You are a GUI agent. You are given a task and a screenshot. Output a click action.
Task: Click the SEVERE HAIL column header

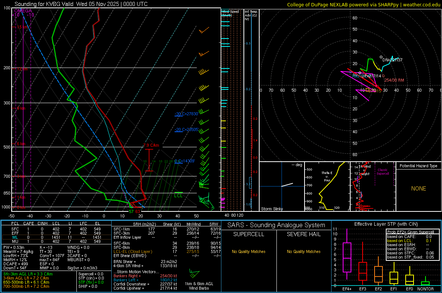(303, 234)
